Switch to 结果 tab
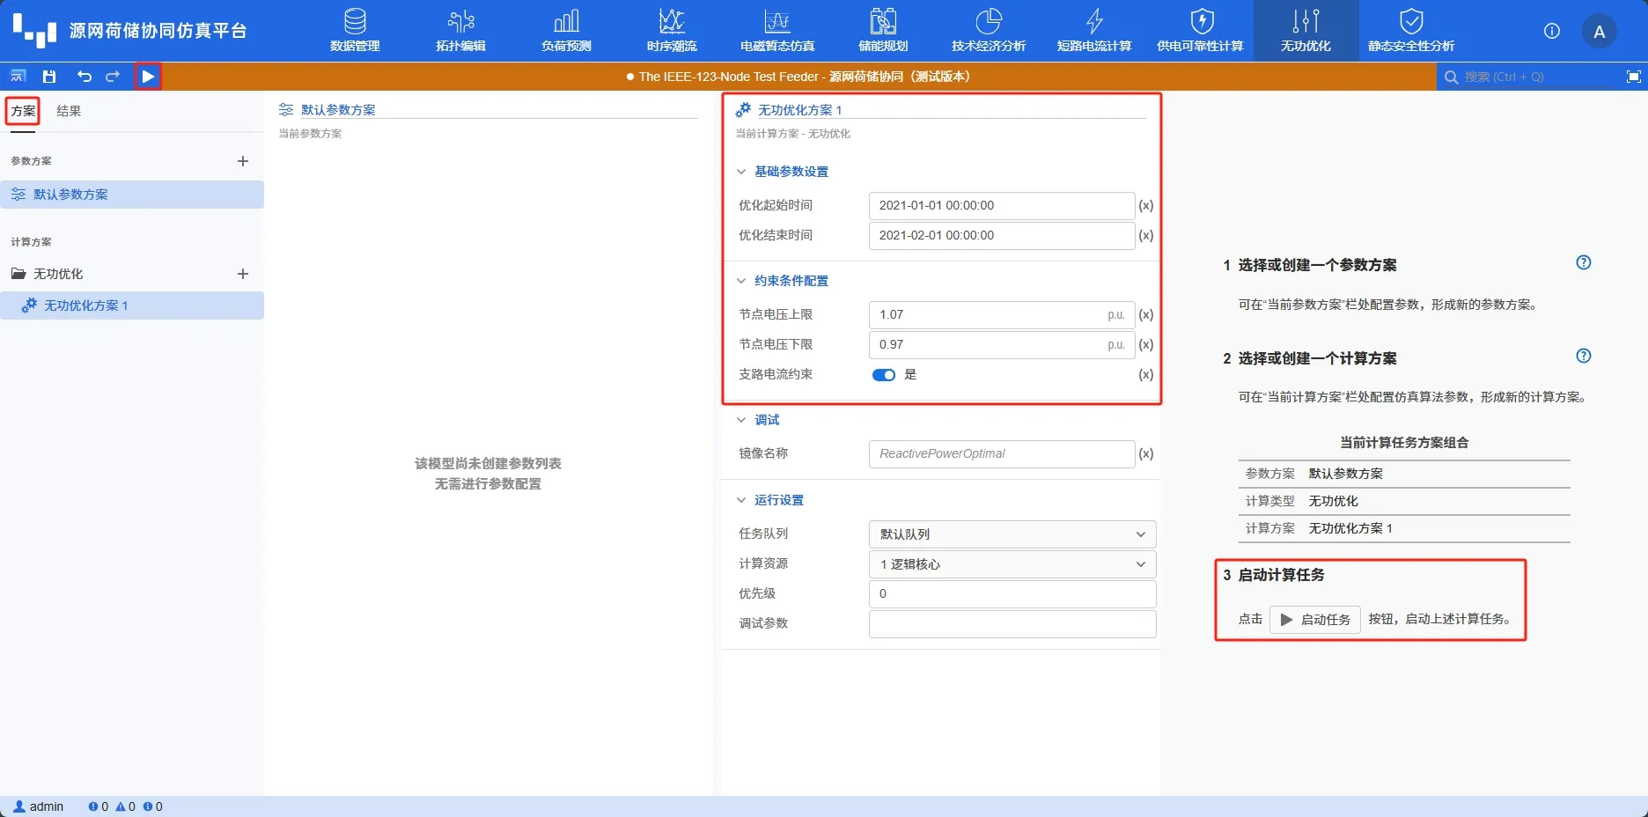The width and height of the screenshot is (1648, 817). 69,111
